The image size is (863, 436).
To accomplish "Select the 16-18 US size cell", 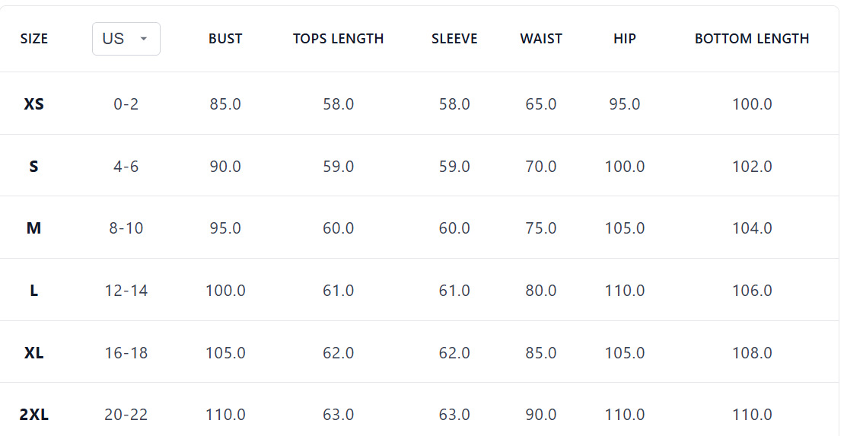I will pos(126,353).
